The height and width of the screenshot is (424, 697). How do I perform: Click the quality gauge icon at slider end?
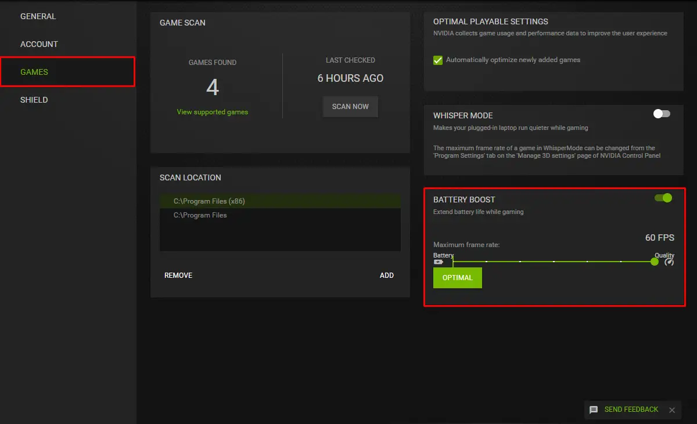[669, 262]
